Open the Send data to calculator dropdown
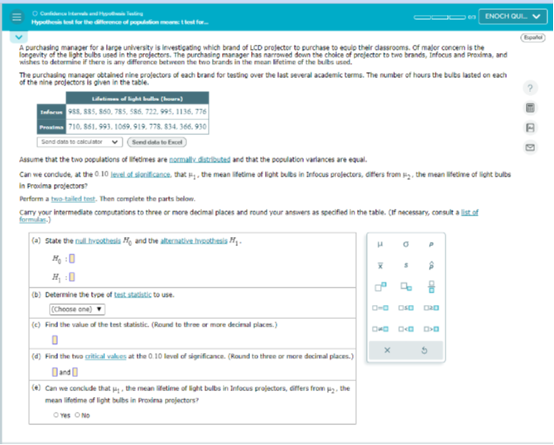The height and width of the screenshot is (445, 554). (79, 142)
